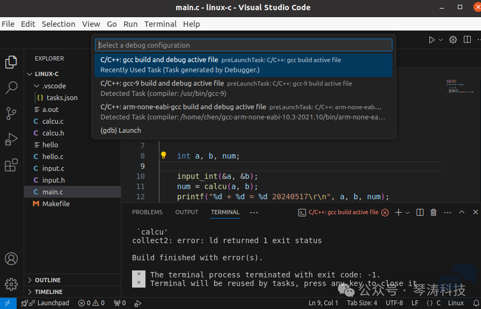The height and width of the screenshot is (309, 481).
Task: Open the Run menu
Action: (x=130, y=24)
